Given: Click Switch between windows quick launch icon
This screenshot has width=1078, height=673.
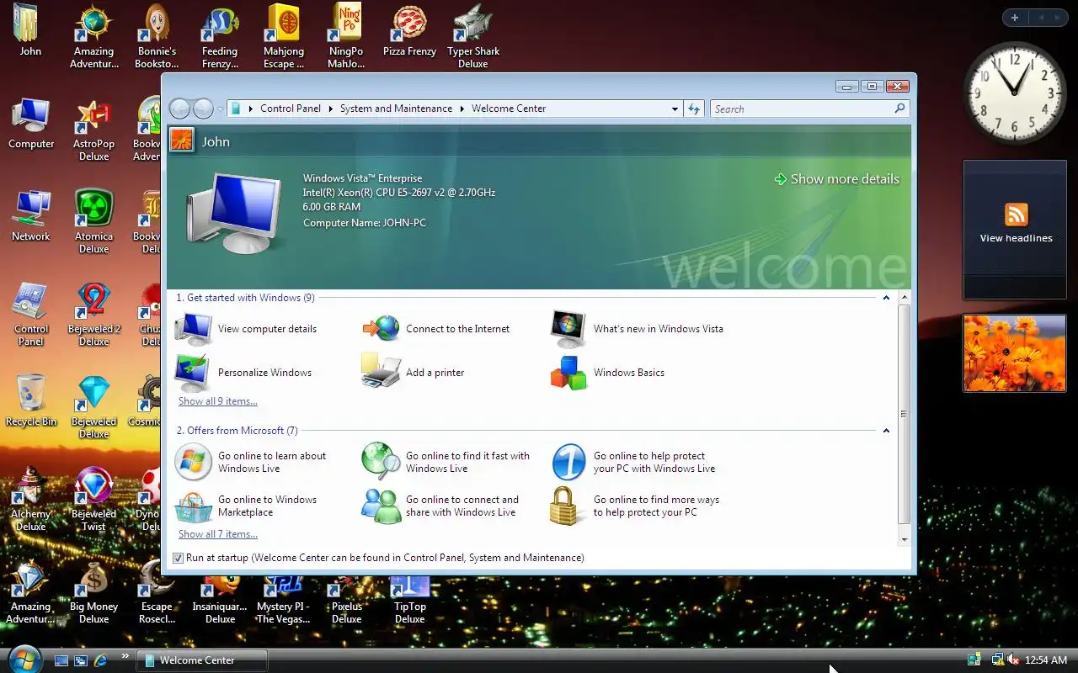Looking at the screenshot, I should (81, 660).
